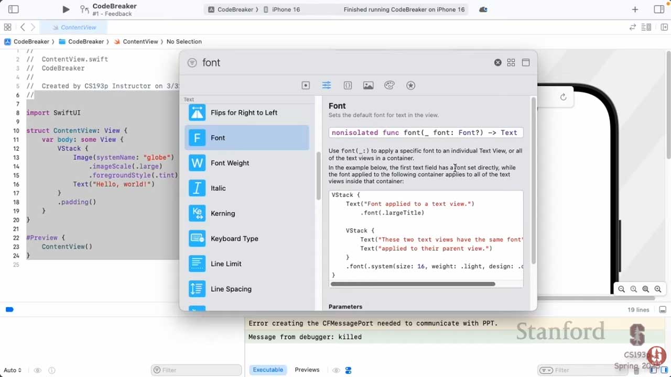
Task: Open the iPhone 16 destination selector
Action: (286, 9)
